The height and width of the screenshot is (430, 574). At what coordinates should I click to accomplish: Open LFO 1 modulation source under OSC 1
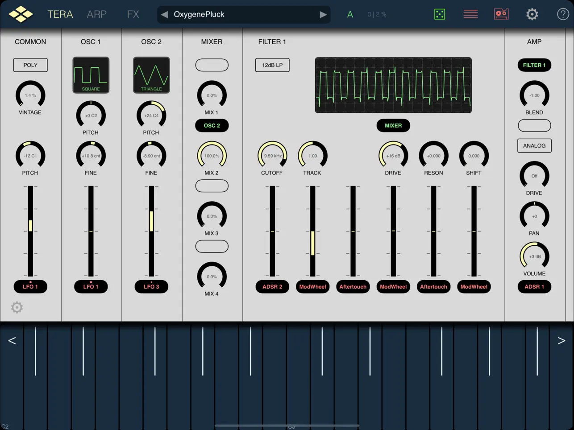tap(91, 287)
